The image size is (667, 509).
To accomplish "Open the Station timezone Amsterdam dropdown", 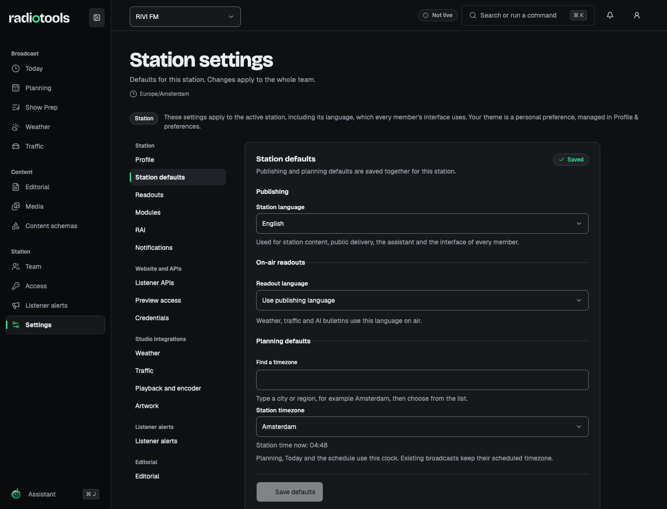I will (x=422, y=427).
